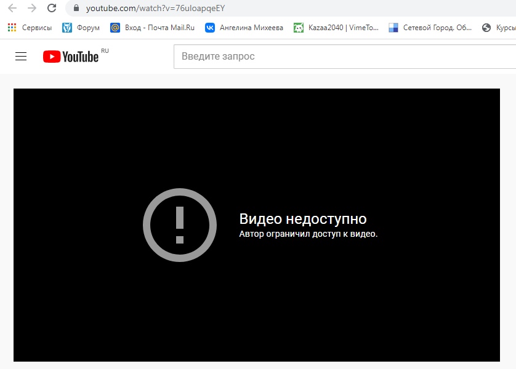516x369 pixels.
Task: Open the Форум bookmark
Action: pyautogui.click(x=81, y=28)
